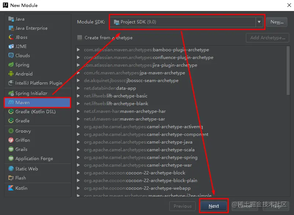
Task: Select cocoon-22-archetype-block-plain row
Action: point(140,180)
